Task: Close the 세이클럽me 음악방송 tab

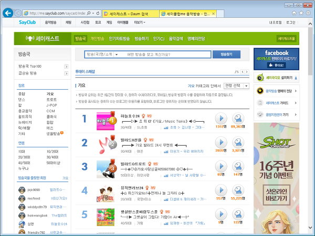Action: [213, 14]
